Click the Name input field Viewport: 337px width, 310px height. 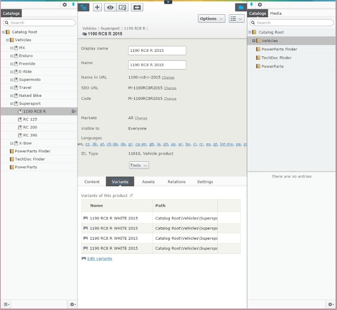[x=157, y=65]
